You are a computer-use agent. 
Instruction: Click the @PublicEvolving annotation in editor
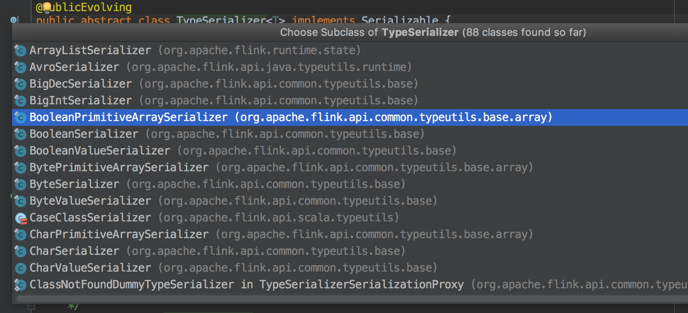(84, 7)
